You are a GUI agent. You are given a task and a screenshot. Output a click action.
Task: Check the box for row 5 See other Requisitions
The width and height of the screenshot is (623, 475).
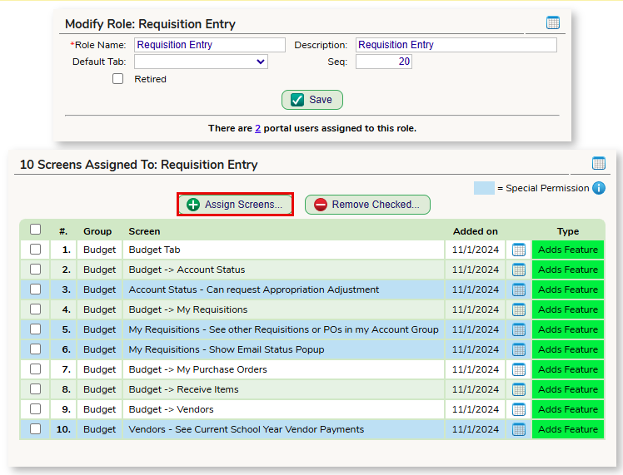[x=35, y=329]
